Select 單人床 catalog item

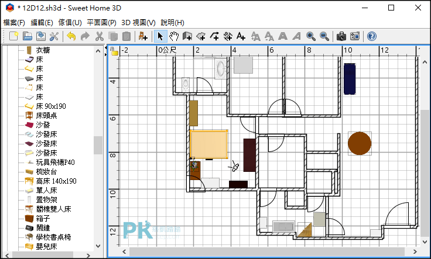46,191
